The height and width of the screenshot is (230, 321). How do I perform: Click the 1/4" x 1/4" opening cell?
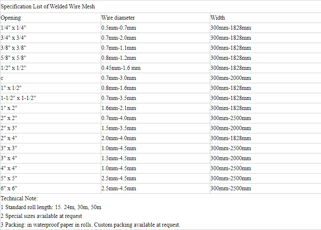(14, 28)
